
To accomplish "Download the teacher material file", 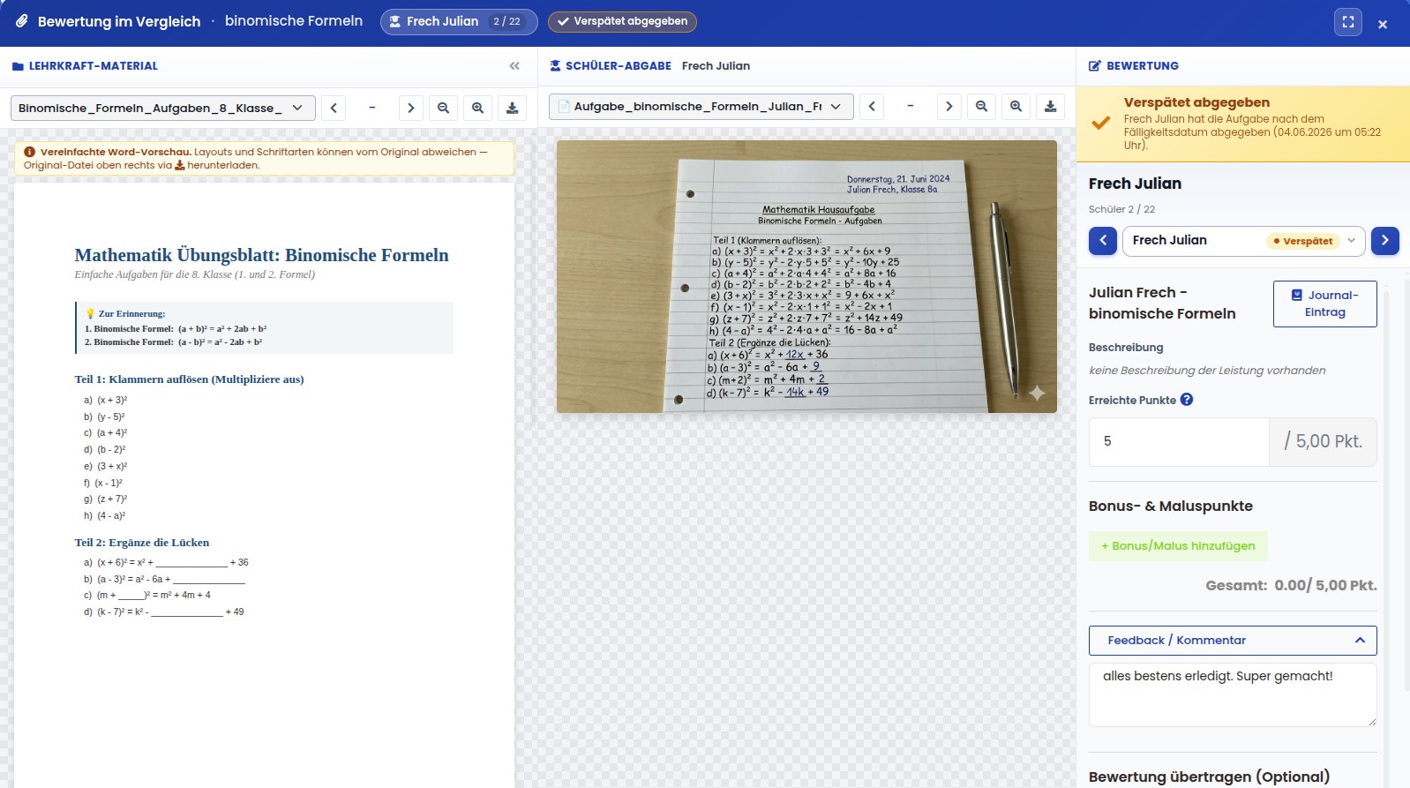I will (512, 108).
